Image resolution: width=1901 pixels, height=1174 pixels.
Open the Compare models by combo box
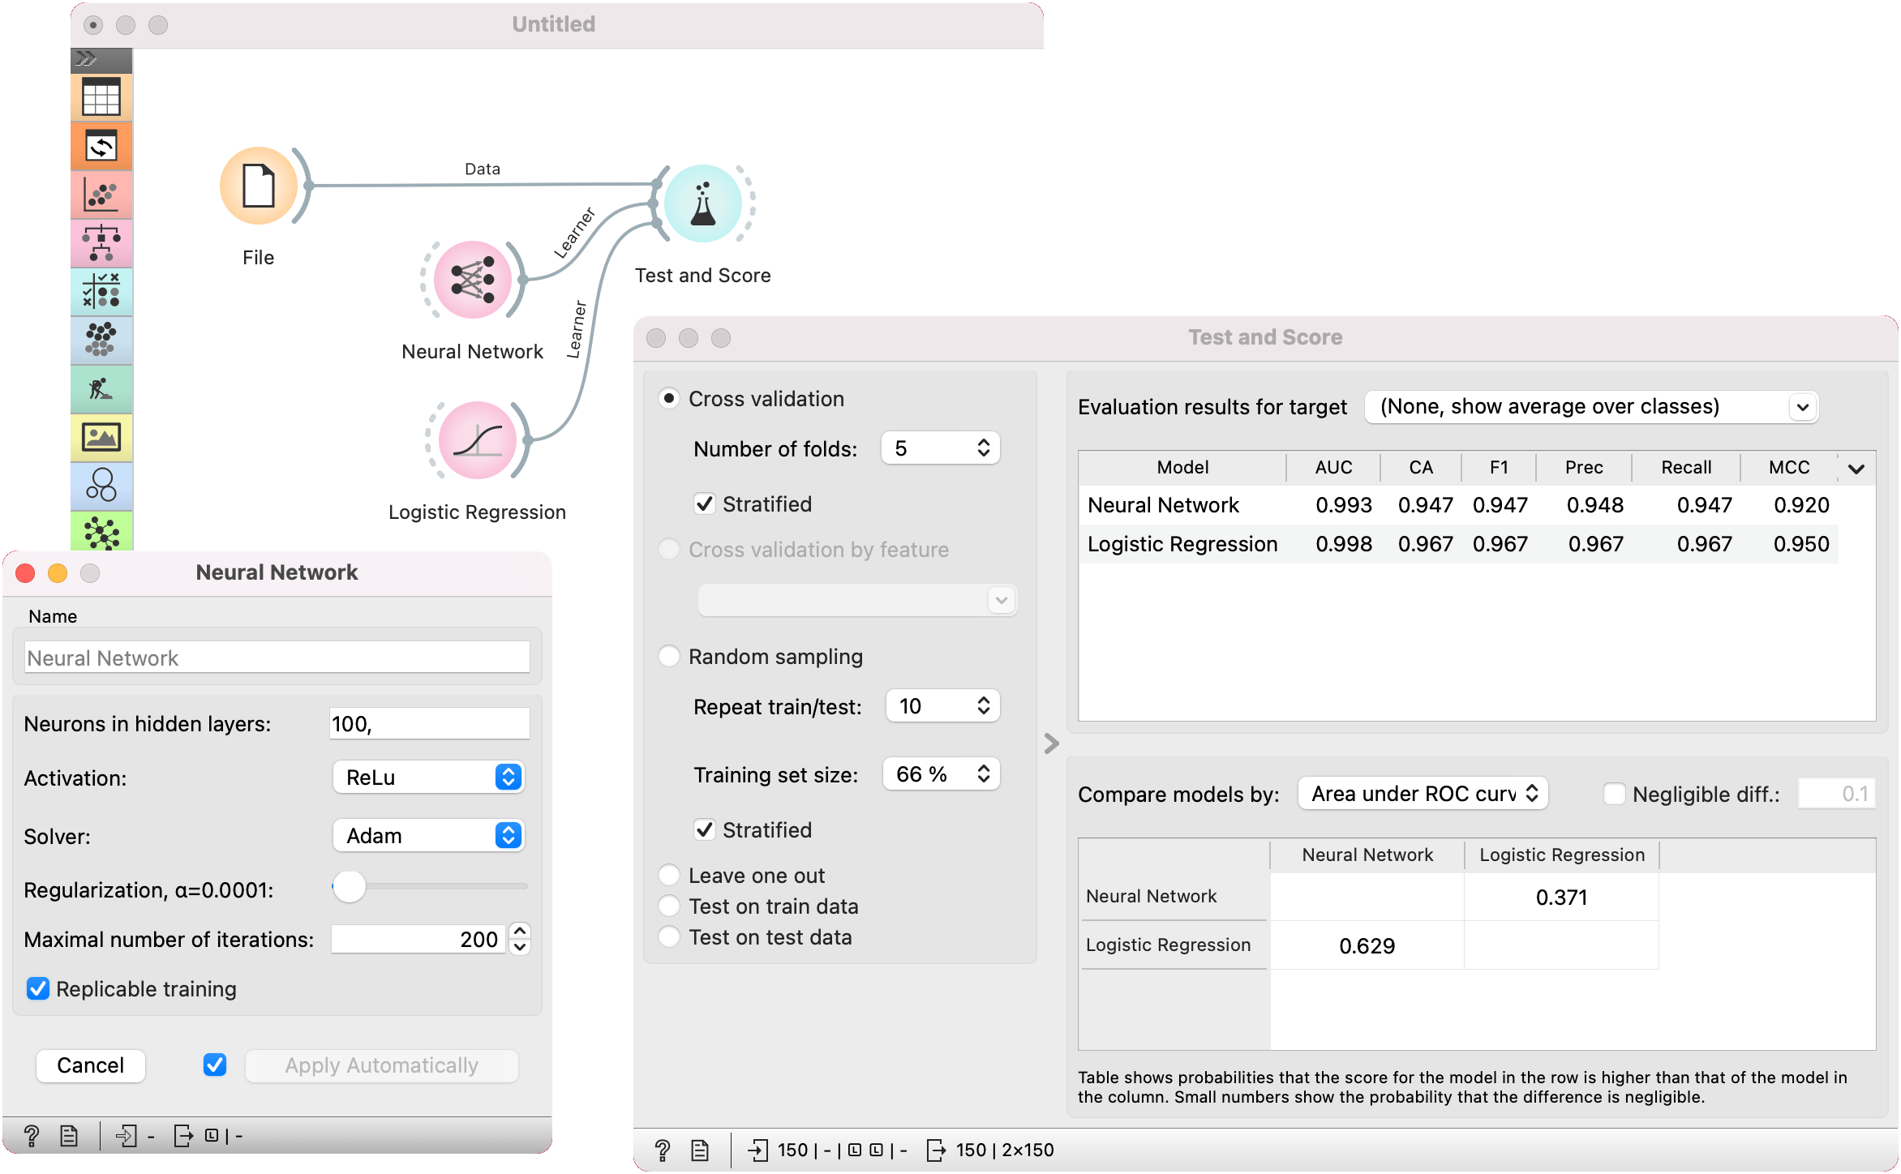1423,794
